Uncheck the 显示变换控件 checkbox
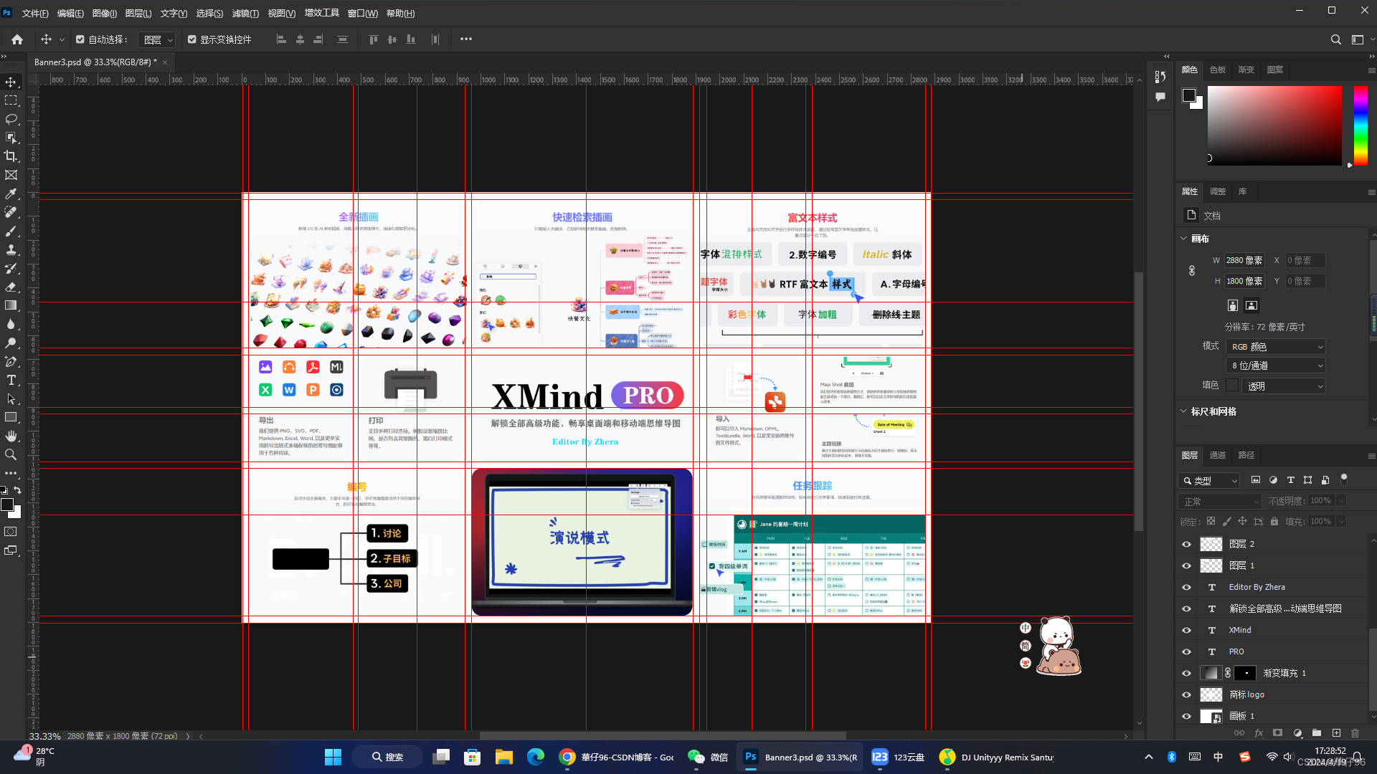This screenshot has width=1377, height=774. coord(192,39)
